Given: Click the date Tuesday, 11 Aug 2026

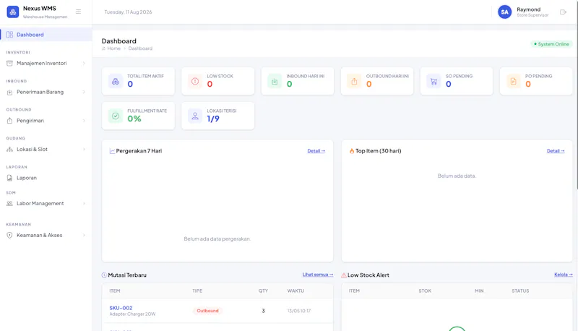Looking at the screenshot, I should [x=128, y=12].
